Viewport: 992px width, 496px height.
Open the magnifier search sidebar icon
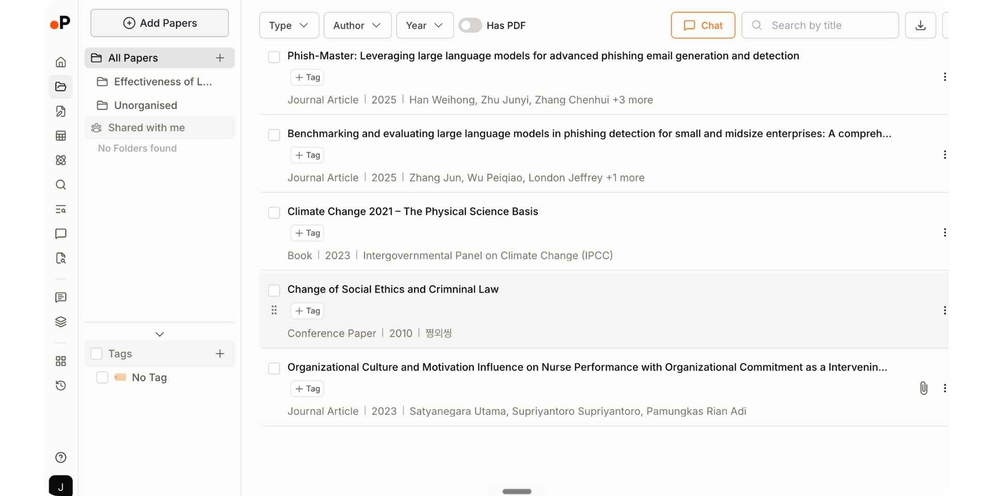60,185
